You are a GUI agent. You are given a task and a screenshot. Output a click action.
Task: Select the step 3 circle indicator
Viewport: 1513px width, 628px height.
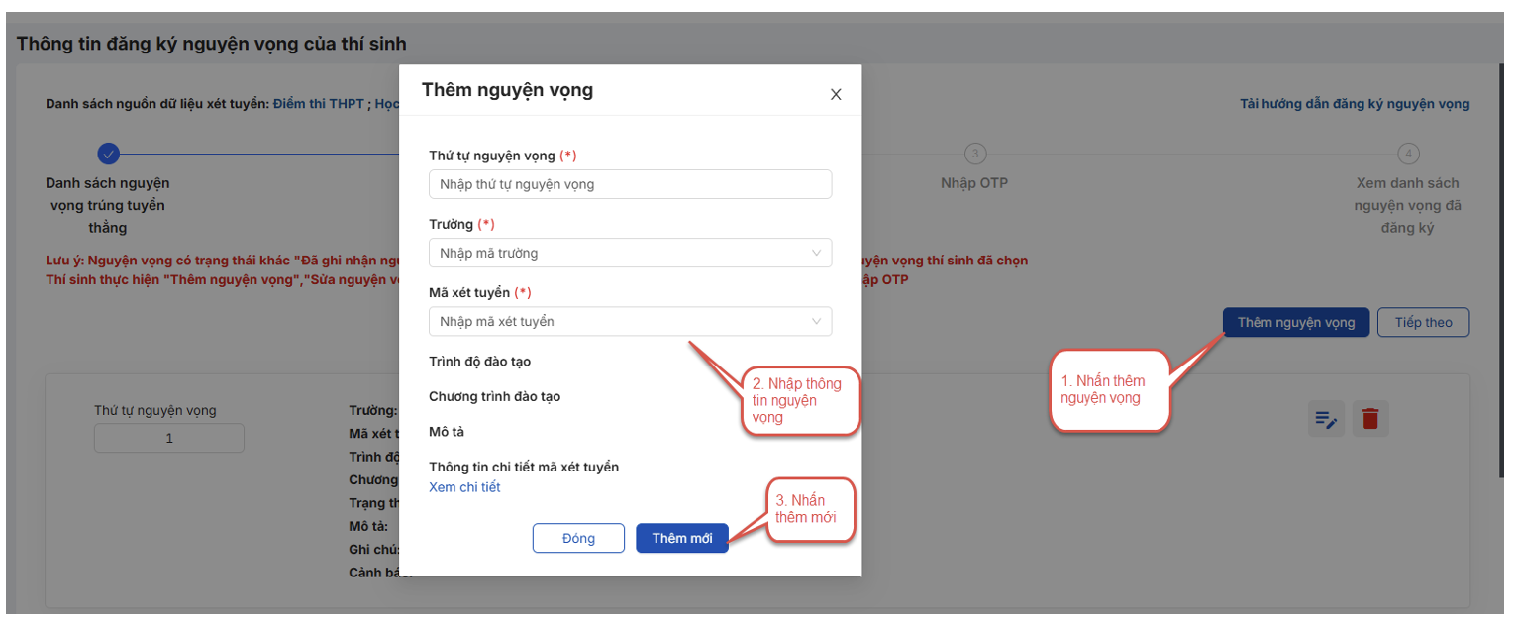coord(974,154)
